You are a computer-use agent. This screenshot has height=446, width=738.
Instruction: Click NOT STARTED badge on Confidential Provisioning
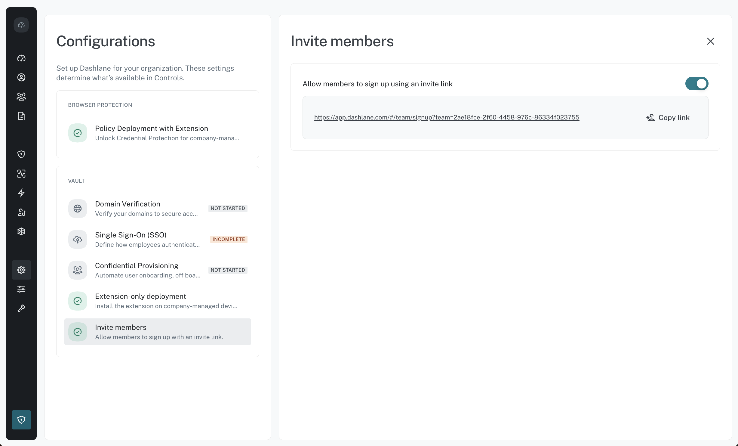coord(228,270)
